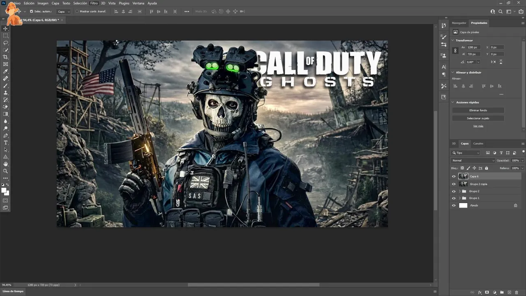The height and width of the screenshot is (296, 526).
Task: Toggle lock transparent pixels
Action: coord(462,168)
